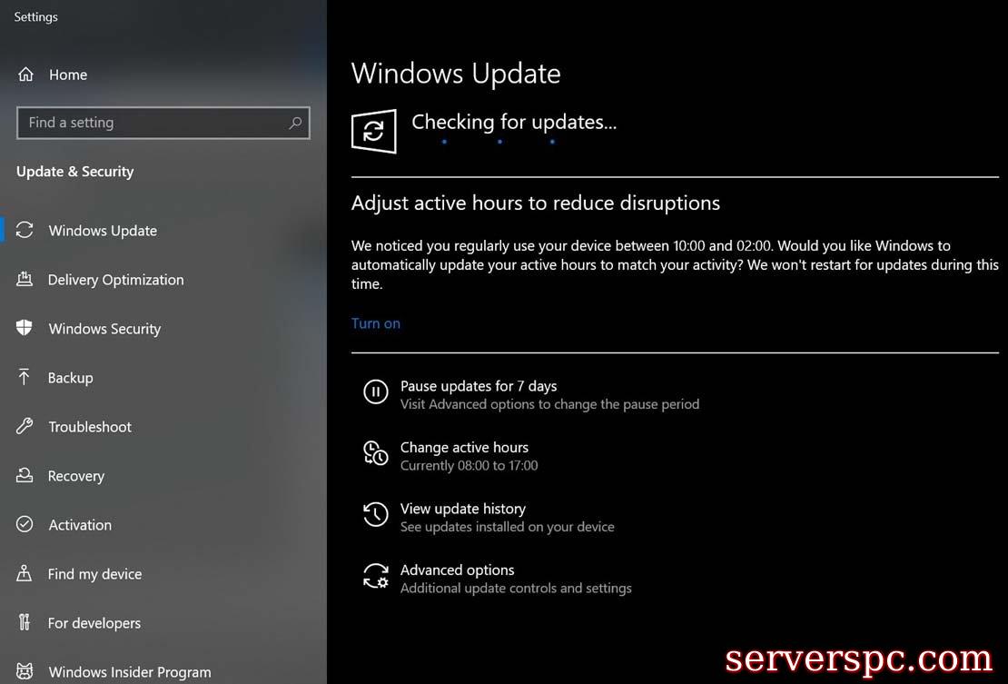Click the Turn on link
The width and height of the screenshot is (1008, 684).
point(375,323)
